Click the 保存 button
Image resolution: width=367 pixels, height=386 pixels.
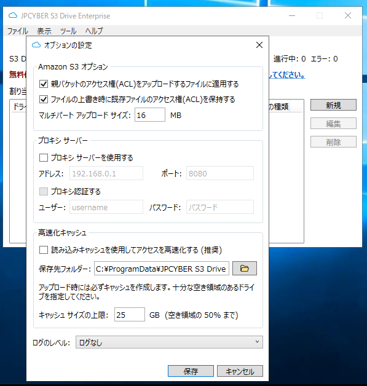pyautogui.click(x=191, y=371)
